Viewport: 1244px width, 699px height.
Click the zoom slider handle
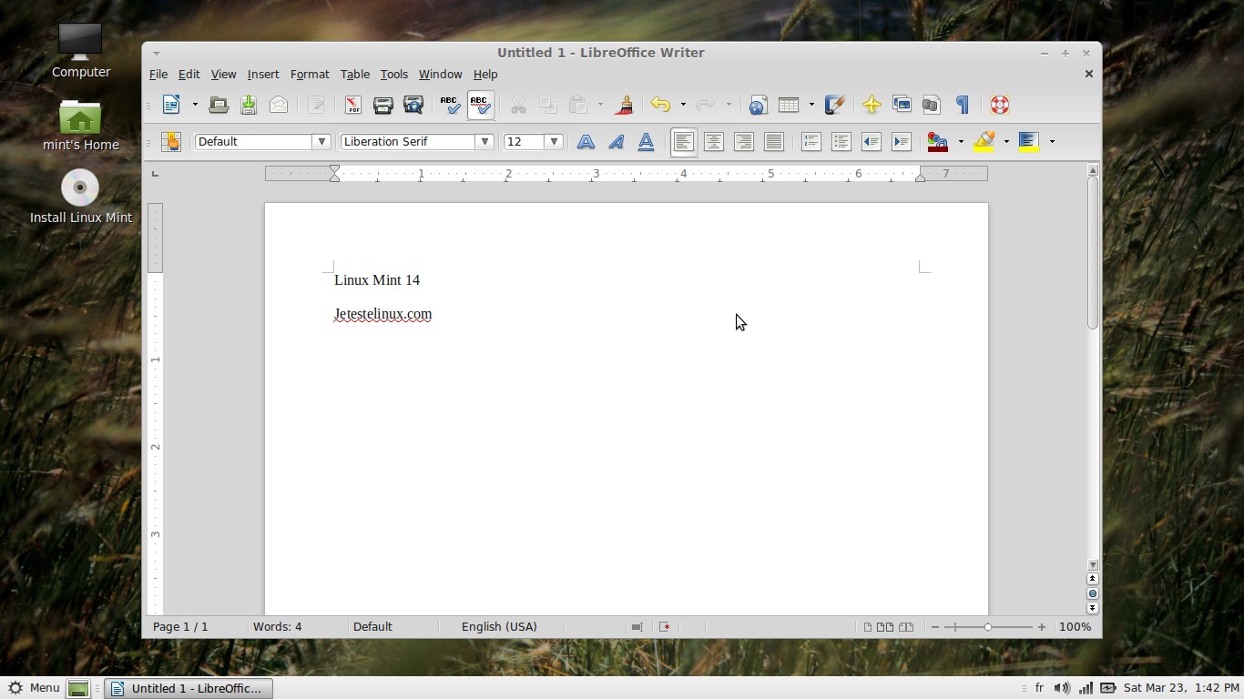pyautogui.click(x=988, y=626)
